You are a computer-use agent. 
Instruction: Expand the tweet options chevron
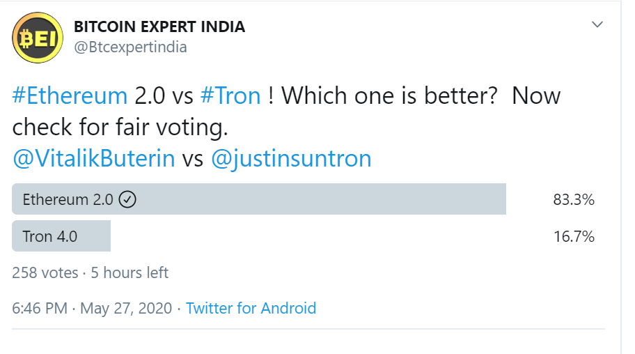597,24
